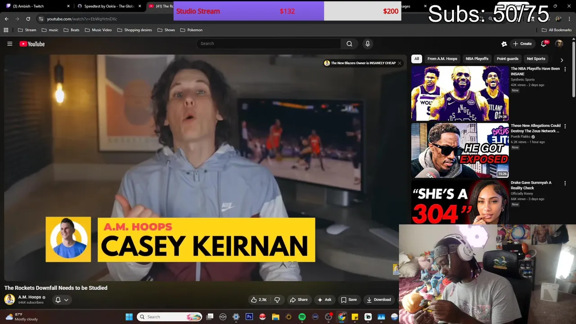576x324 pixels.
Task: Show more filter chips with right arrow
Action: [x=562, y=60]
